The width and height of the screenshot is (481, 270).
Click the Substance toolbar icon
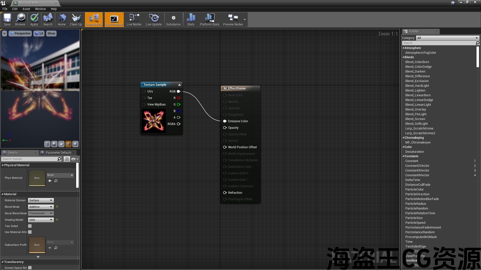[173, 19]
